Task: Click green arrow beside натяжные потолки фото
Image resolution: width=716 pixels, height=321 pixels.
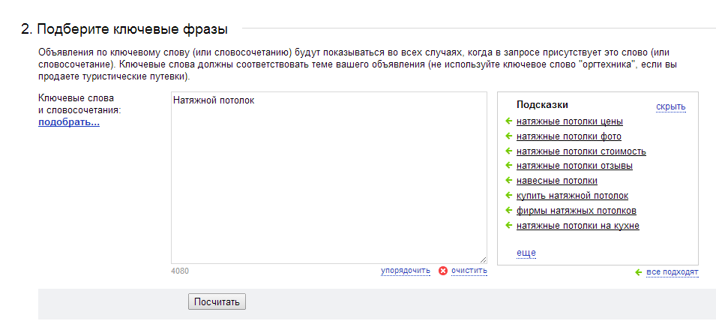Action: [509, 136]
